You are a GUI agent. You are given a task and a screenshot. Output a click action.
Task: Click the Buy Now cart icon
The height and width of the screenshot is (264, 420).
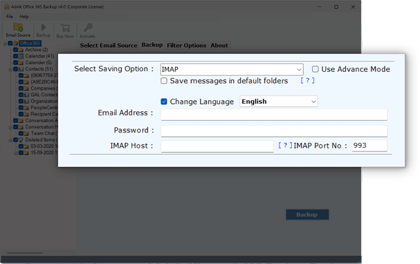(65, 28)
